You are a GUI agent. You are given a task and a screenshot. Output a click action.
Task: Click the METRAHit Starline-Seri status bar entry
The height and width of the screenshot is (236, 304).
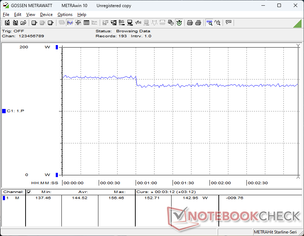click(275, 232)
